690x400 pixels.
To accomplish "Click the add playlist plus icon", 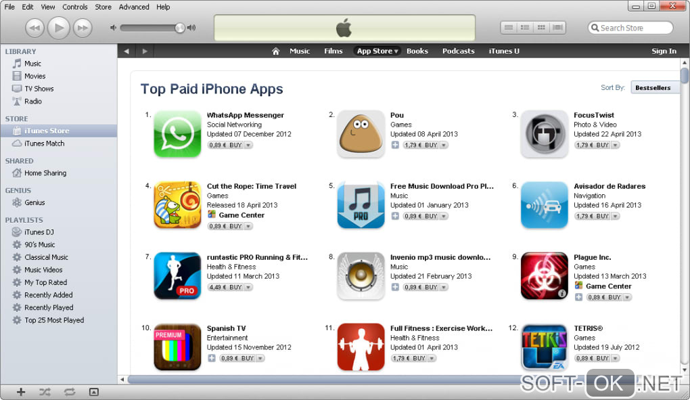I will pyautogui.click(x=21, y=392).
